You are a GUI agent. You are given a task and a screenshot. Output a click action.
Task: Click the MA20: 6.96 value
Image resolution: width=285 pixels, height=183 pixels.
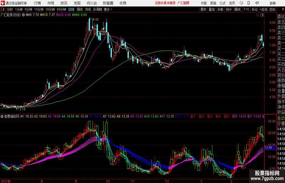pos(63,15)
